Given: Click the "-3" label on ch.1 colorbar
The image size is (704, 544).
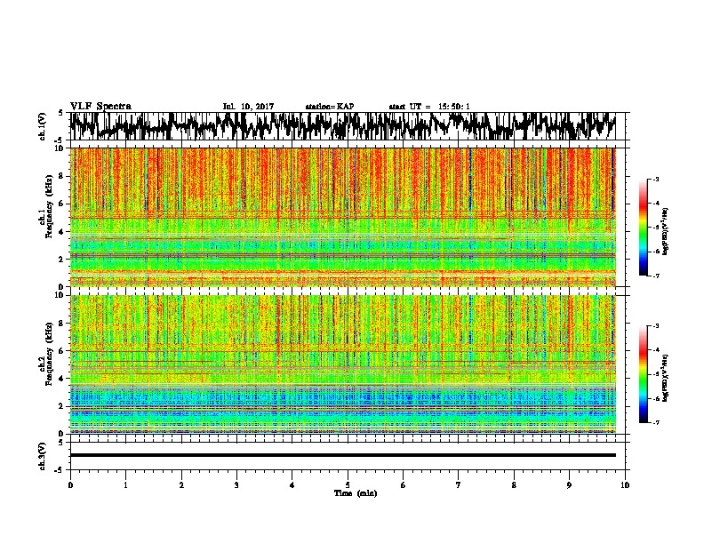Looking at the screenshot, I should point(656,179).
